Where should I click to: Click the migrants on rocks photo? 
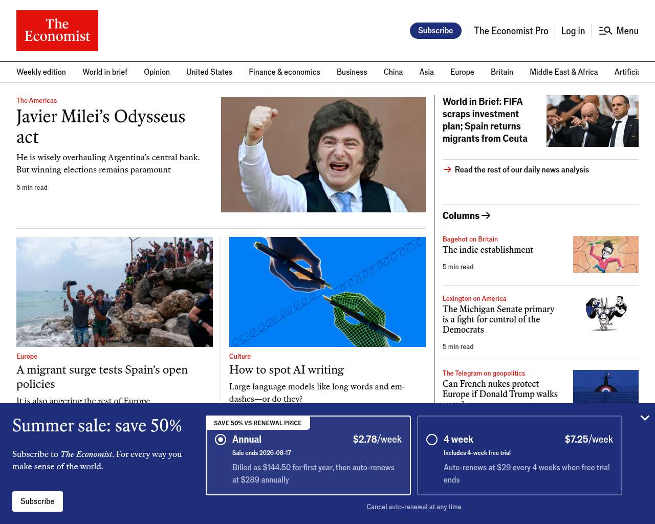(115, 292)
